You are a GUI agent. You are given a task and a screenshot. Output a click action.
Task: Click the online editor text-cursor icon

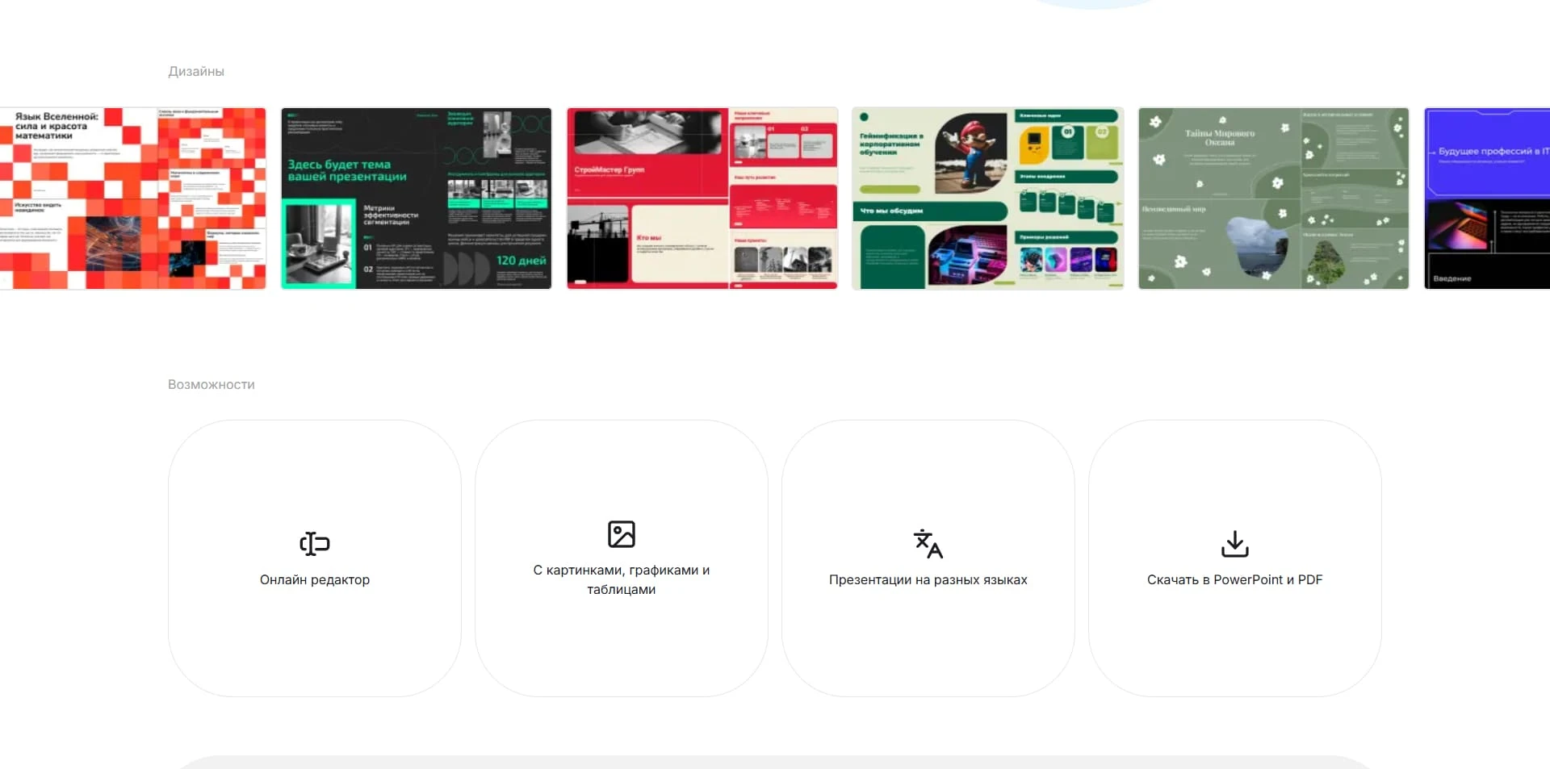[314, 544]
